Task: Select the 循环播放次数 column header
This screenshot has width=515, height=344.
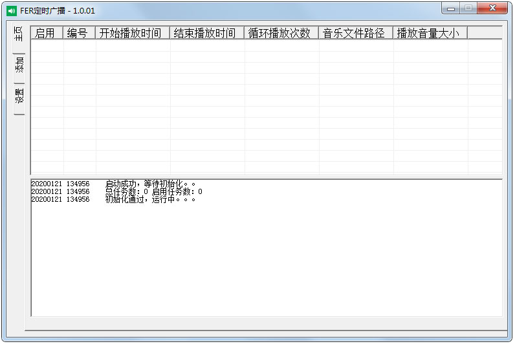Action: coord(281,33)
